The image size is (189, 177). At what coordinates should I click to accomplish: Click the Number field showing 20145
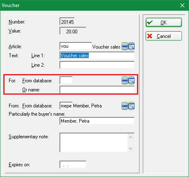(67, 21)
